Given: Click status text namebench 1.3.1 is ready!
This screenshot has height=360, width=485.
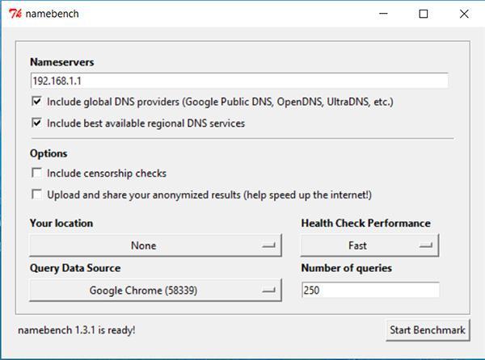Looking at the screenshot, I should 77,330.
